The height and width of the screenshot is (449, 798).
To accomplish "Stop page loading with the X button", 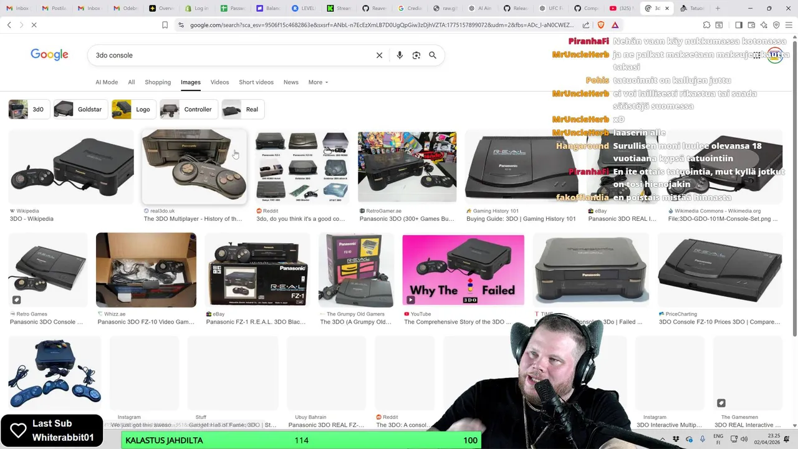I will pyautogui.click(x=34, y=25).
